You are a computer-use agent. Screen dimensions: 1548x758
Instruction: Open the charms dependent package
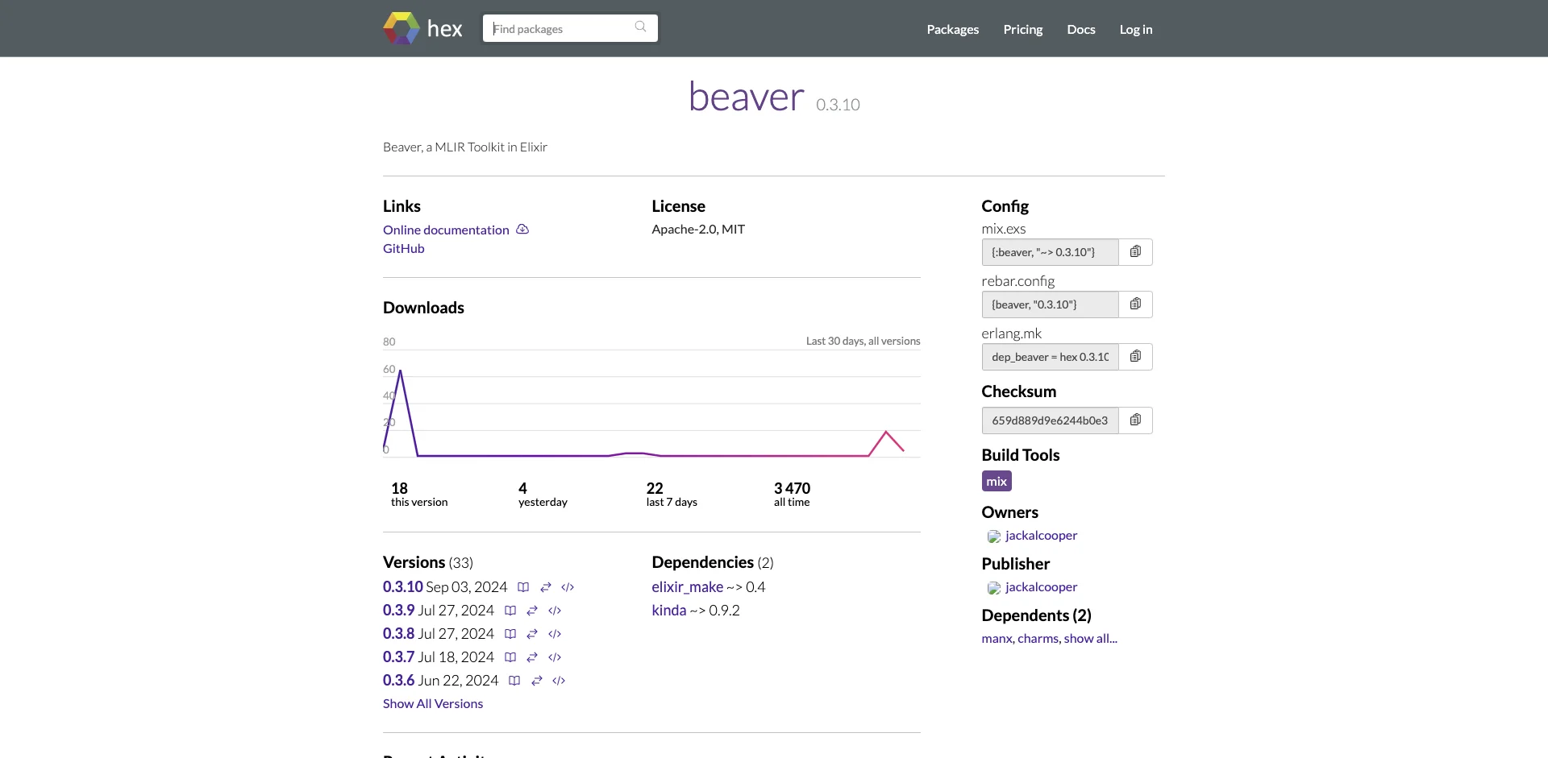click(1038, 638)
